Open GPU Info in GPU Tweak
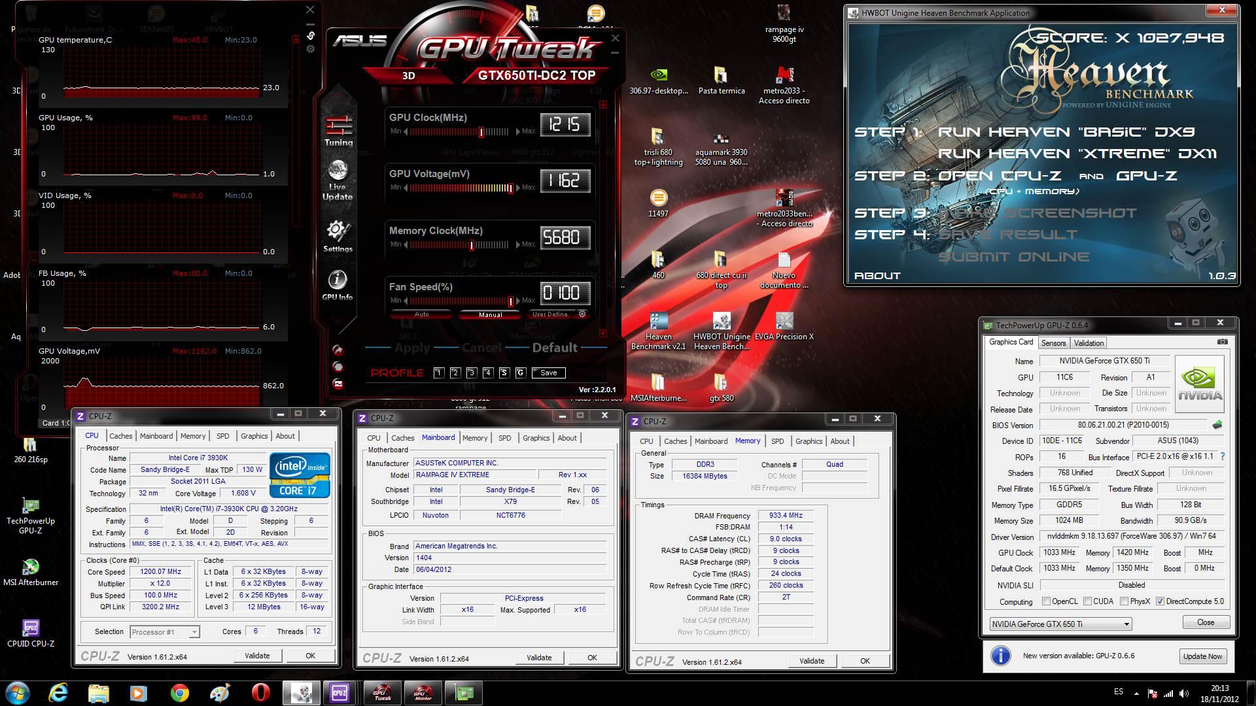The image size is (1256, 706). point(338,286)
